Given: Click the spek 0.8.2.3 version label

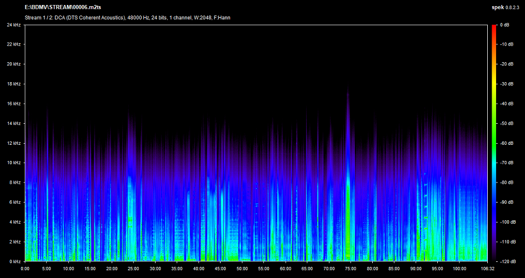Looking at the screenshot, I should tap(504, 8).
